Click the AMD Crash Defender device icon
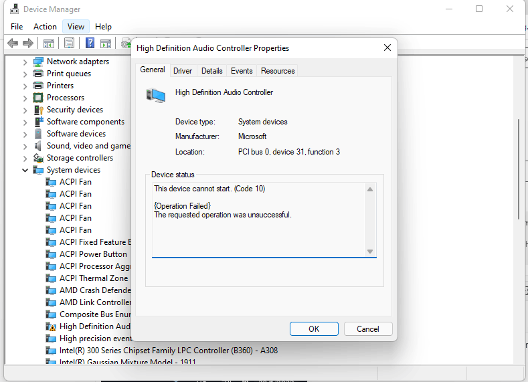This screenshot has height=382, width=528. click(51, 290)
